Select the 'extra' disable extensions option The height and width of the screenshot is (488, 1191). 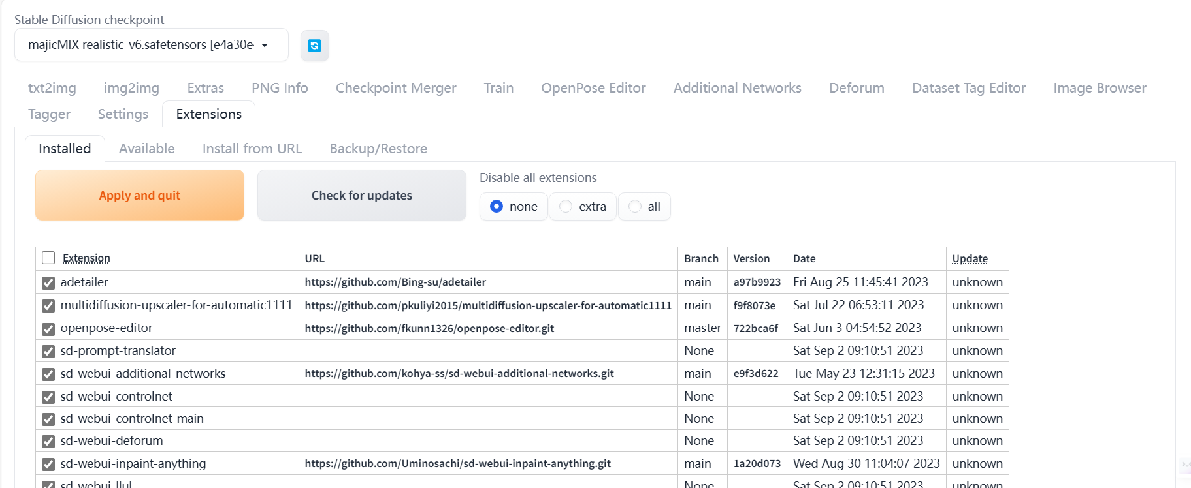coord(583,207)
